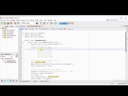The image size is (128, 96).
Task: Click the New Project toolbar icon
Action: coord(5,23)
